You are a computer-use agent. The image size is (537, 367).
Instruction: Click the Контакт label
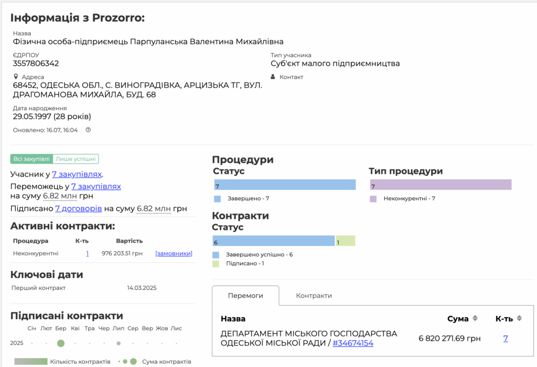click(291, 77)
